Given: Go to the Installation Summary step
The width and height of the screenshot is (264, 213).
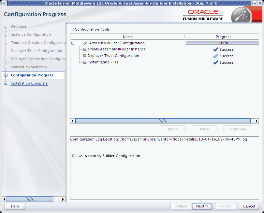Looking at the screenshot, I should point(29,67).
